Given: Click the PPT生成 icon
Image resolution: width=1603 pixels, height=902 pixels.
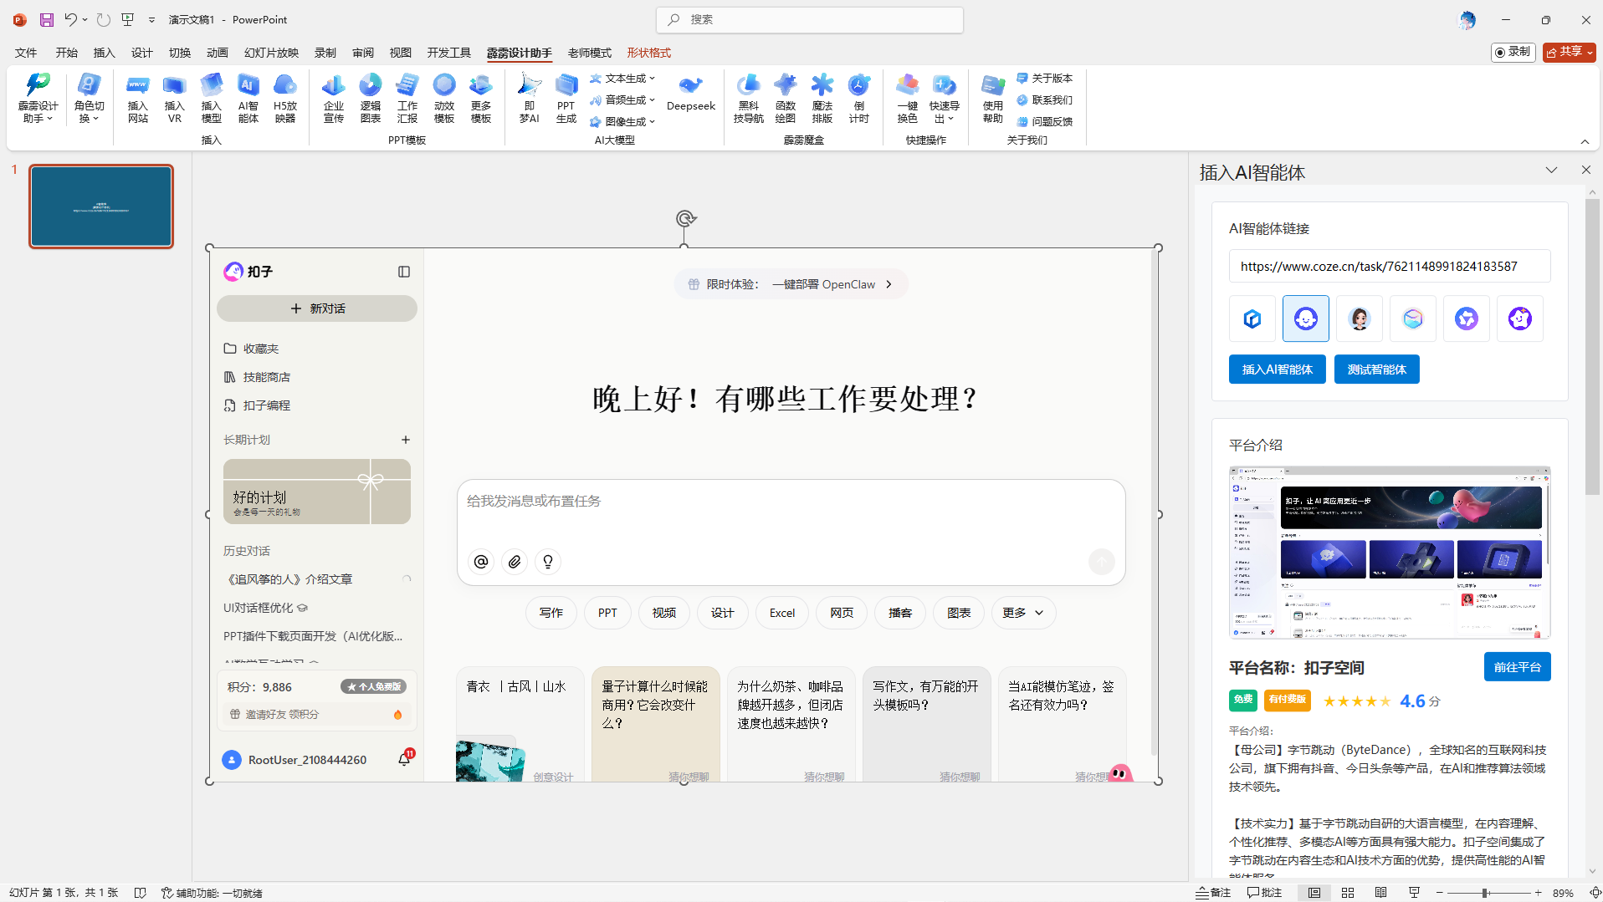Looking at the screenshot, I should pyautogui.click(x=566, y=99).
